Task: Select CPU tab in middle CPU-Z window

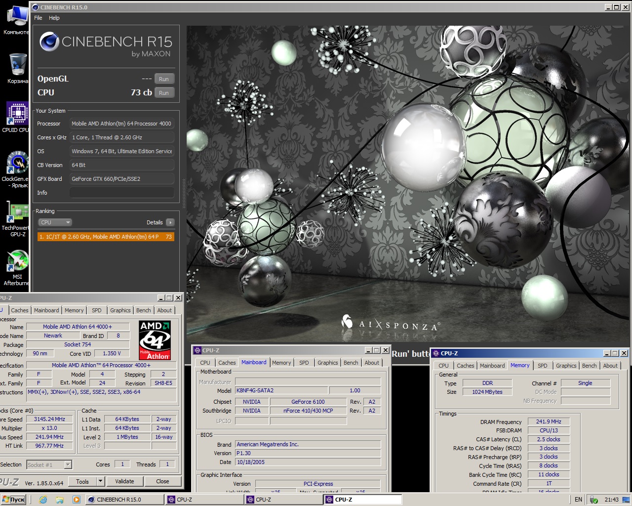Action: pos(205,363)
